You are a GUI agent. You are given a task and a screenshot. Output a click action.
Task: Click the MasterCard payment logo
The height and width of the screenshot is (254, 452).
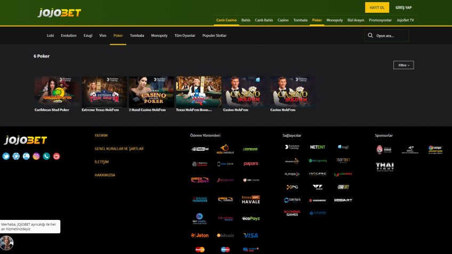click(200, 249)
